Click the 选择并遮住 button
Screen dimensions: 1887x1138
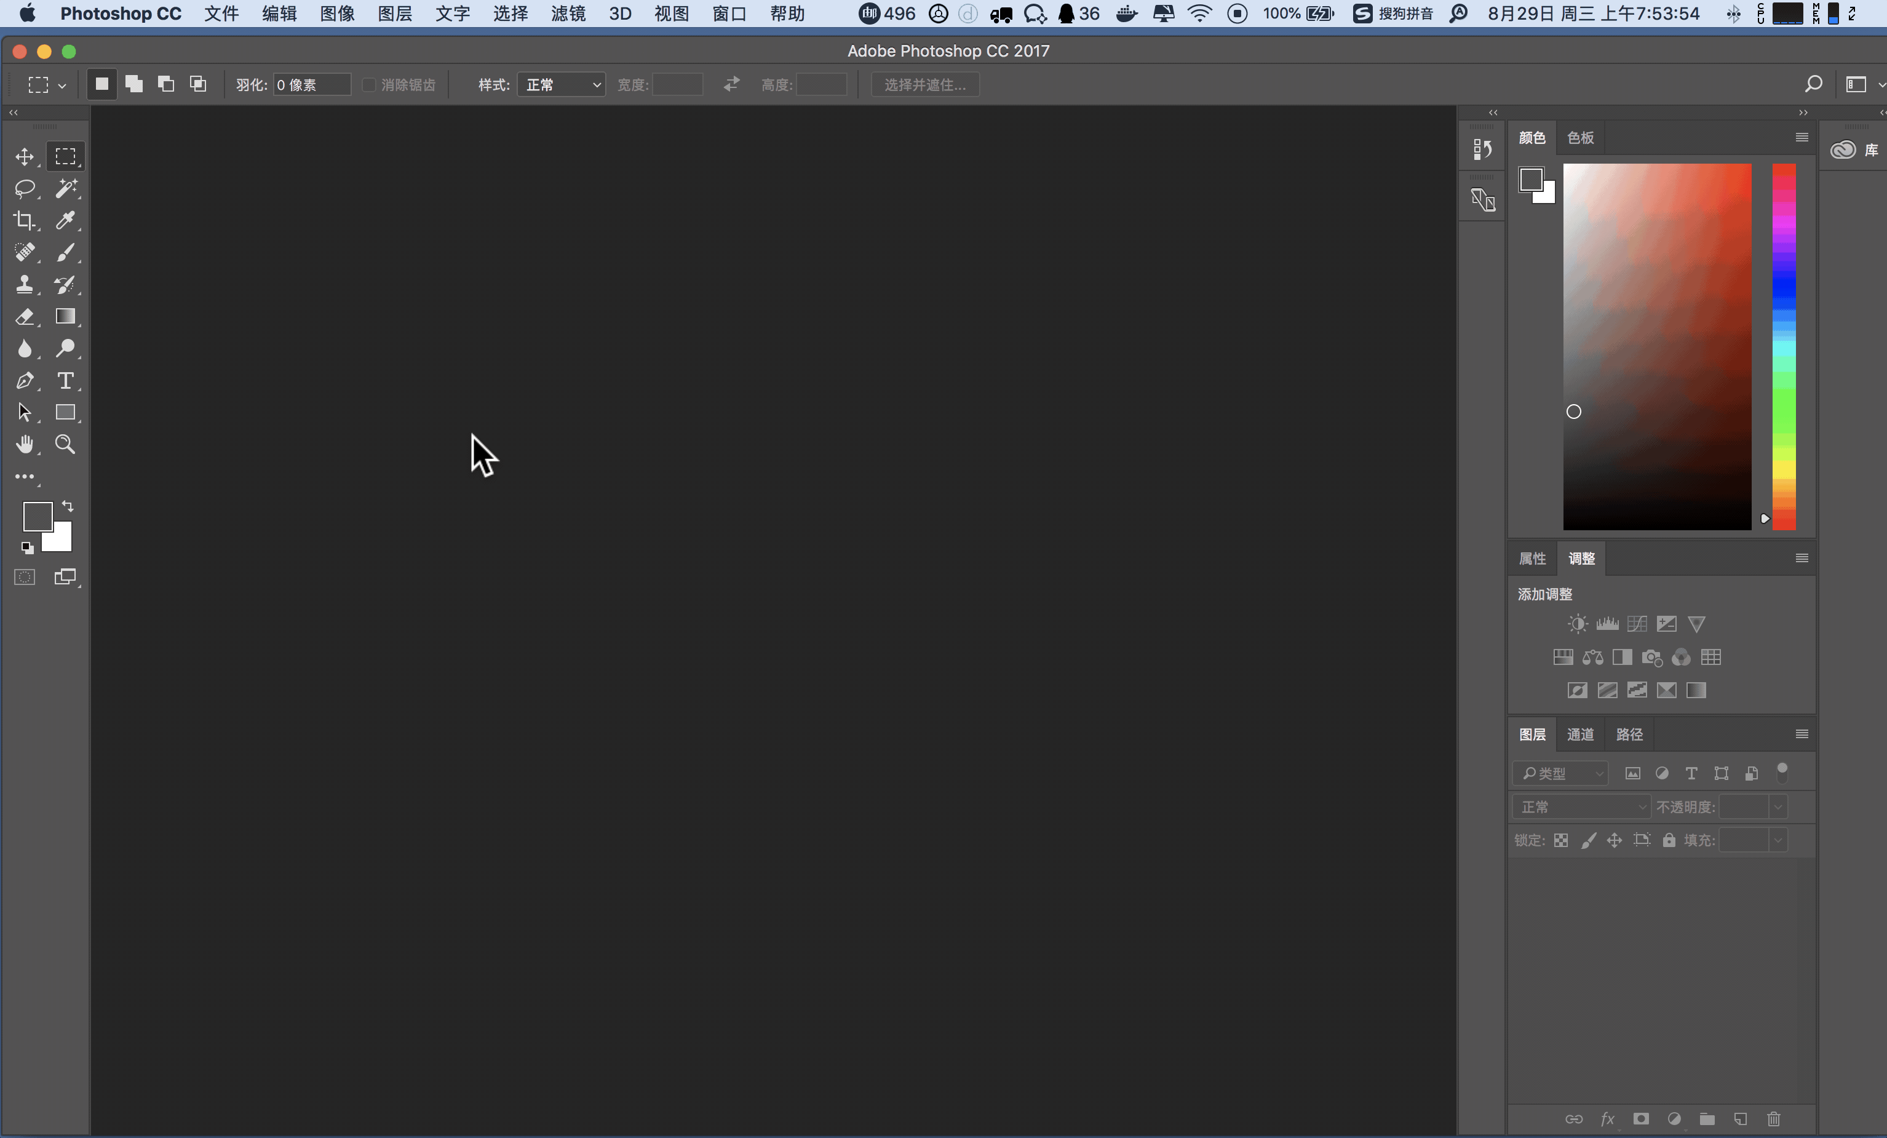tap(925, 84)
